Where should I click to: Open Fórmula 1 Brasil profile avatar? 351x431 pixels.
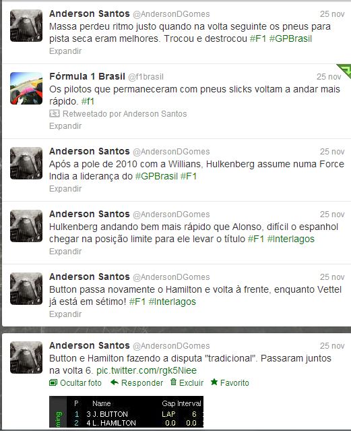[x=26, y=88]
